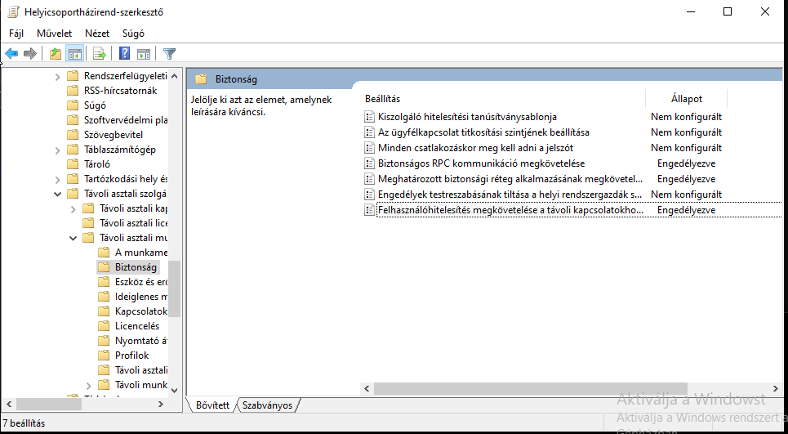
Task: Click the Up one level folder icon
Action: coord(55,54)
